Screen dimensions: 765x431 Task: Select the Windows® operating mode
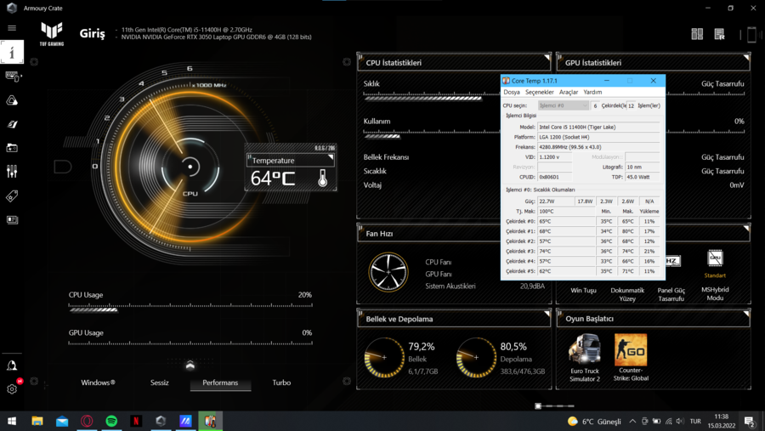point(98,383)
